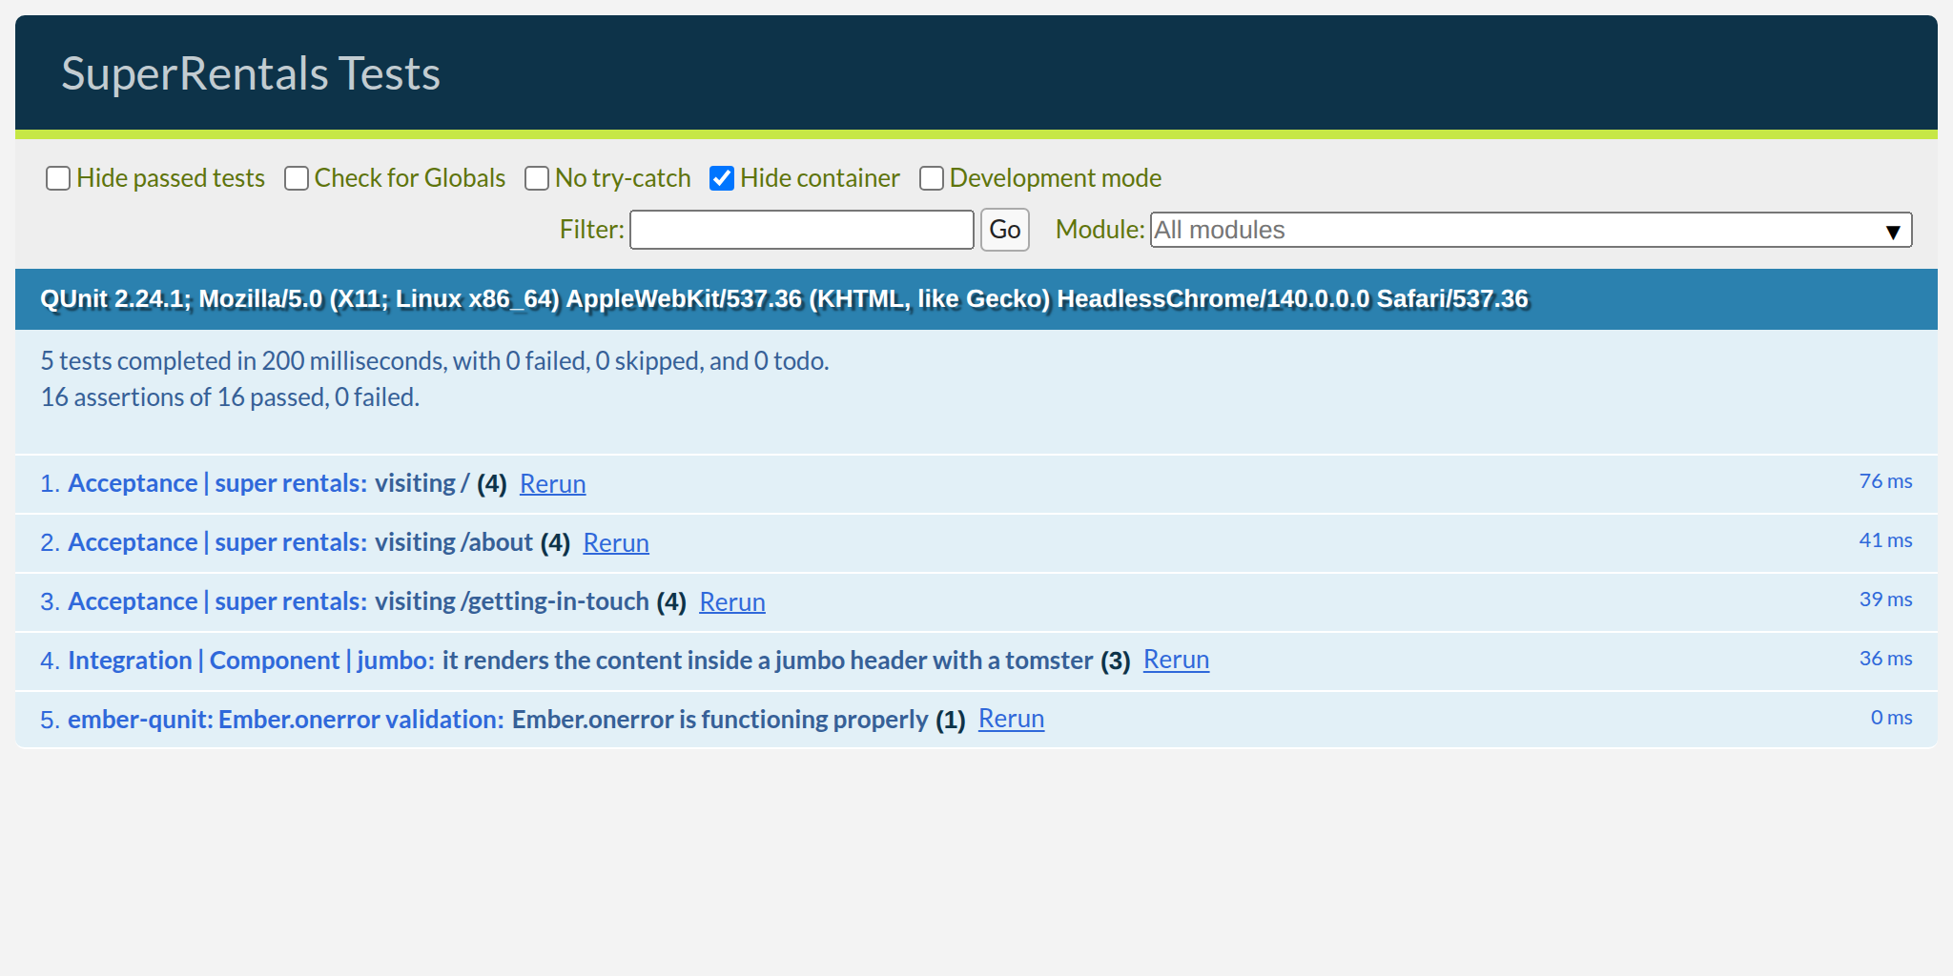This screenshot has height=976, width=1953.
Task: Rerun the visiting /getting-in-touch test
Action: [x=731, y=601]
